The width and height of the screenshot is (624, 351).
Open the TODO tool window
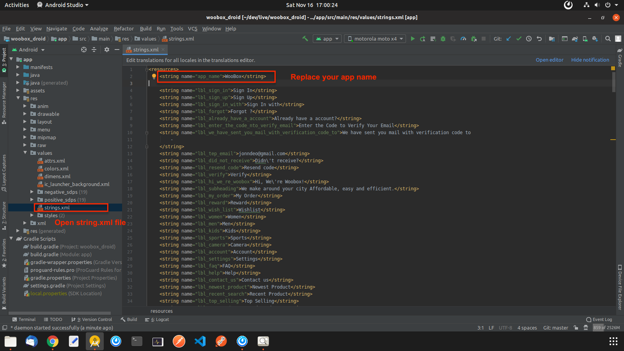coord(53,319)
